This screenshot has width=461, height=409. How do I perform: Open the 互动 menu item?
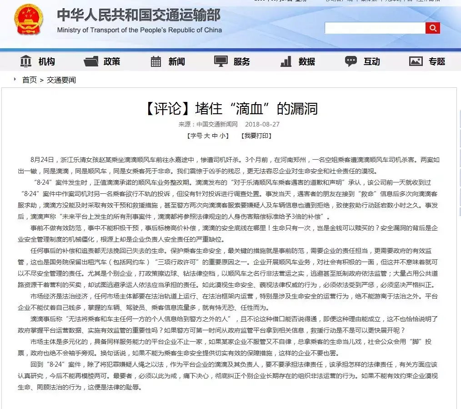371,61
